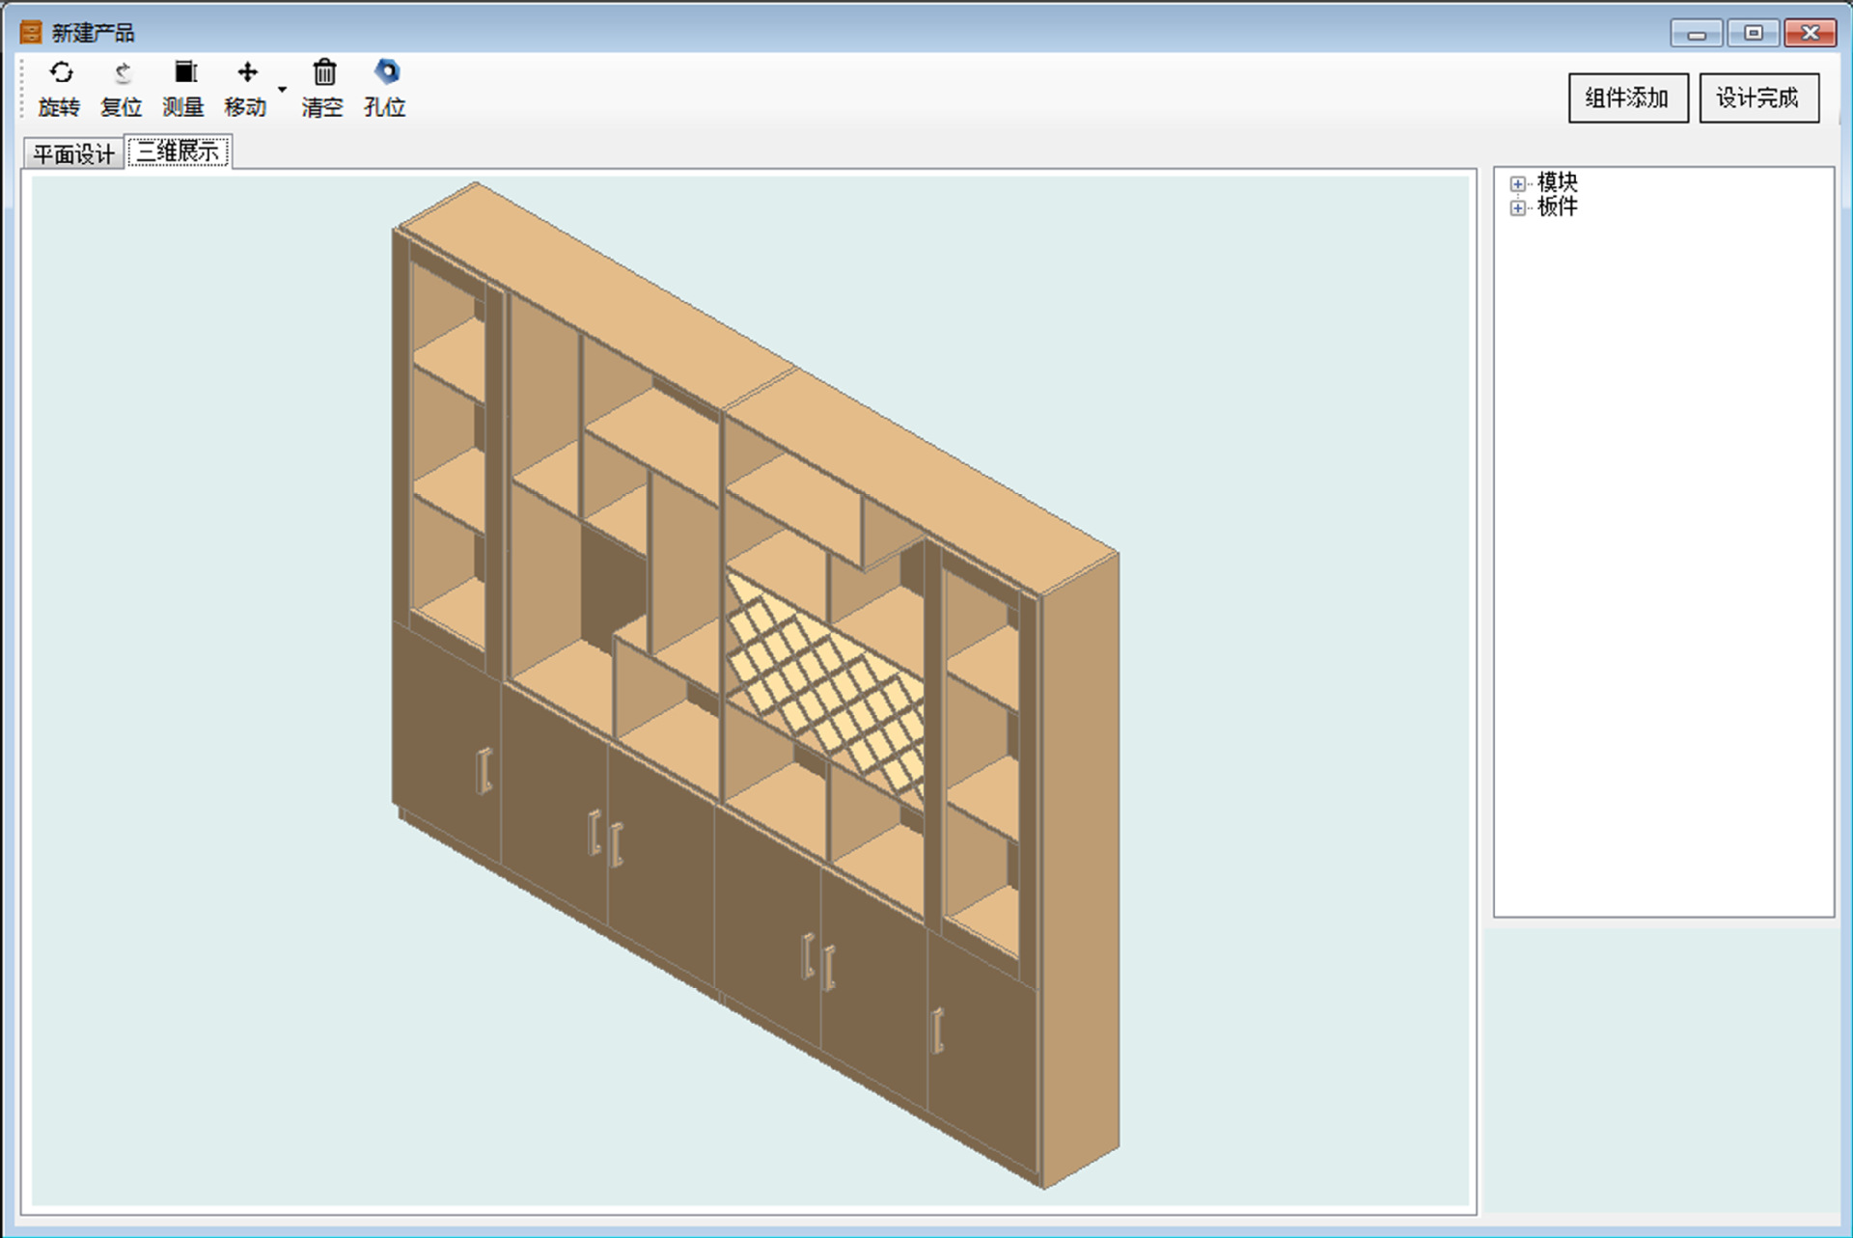1853x1238 pixels.
Task: Select the Measure (测量) tool
Action: pyautogui.click(x=184, y=73)
